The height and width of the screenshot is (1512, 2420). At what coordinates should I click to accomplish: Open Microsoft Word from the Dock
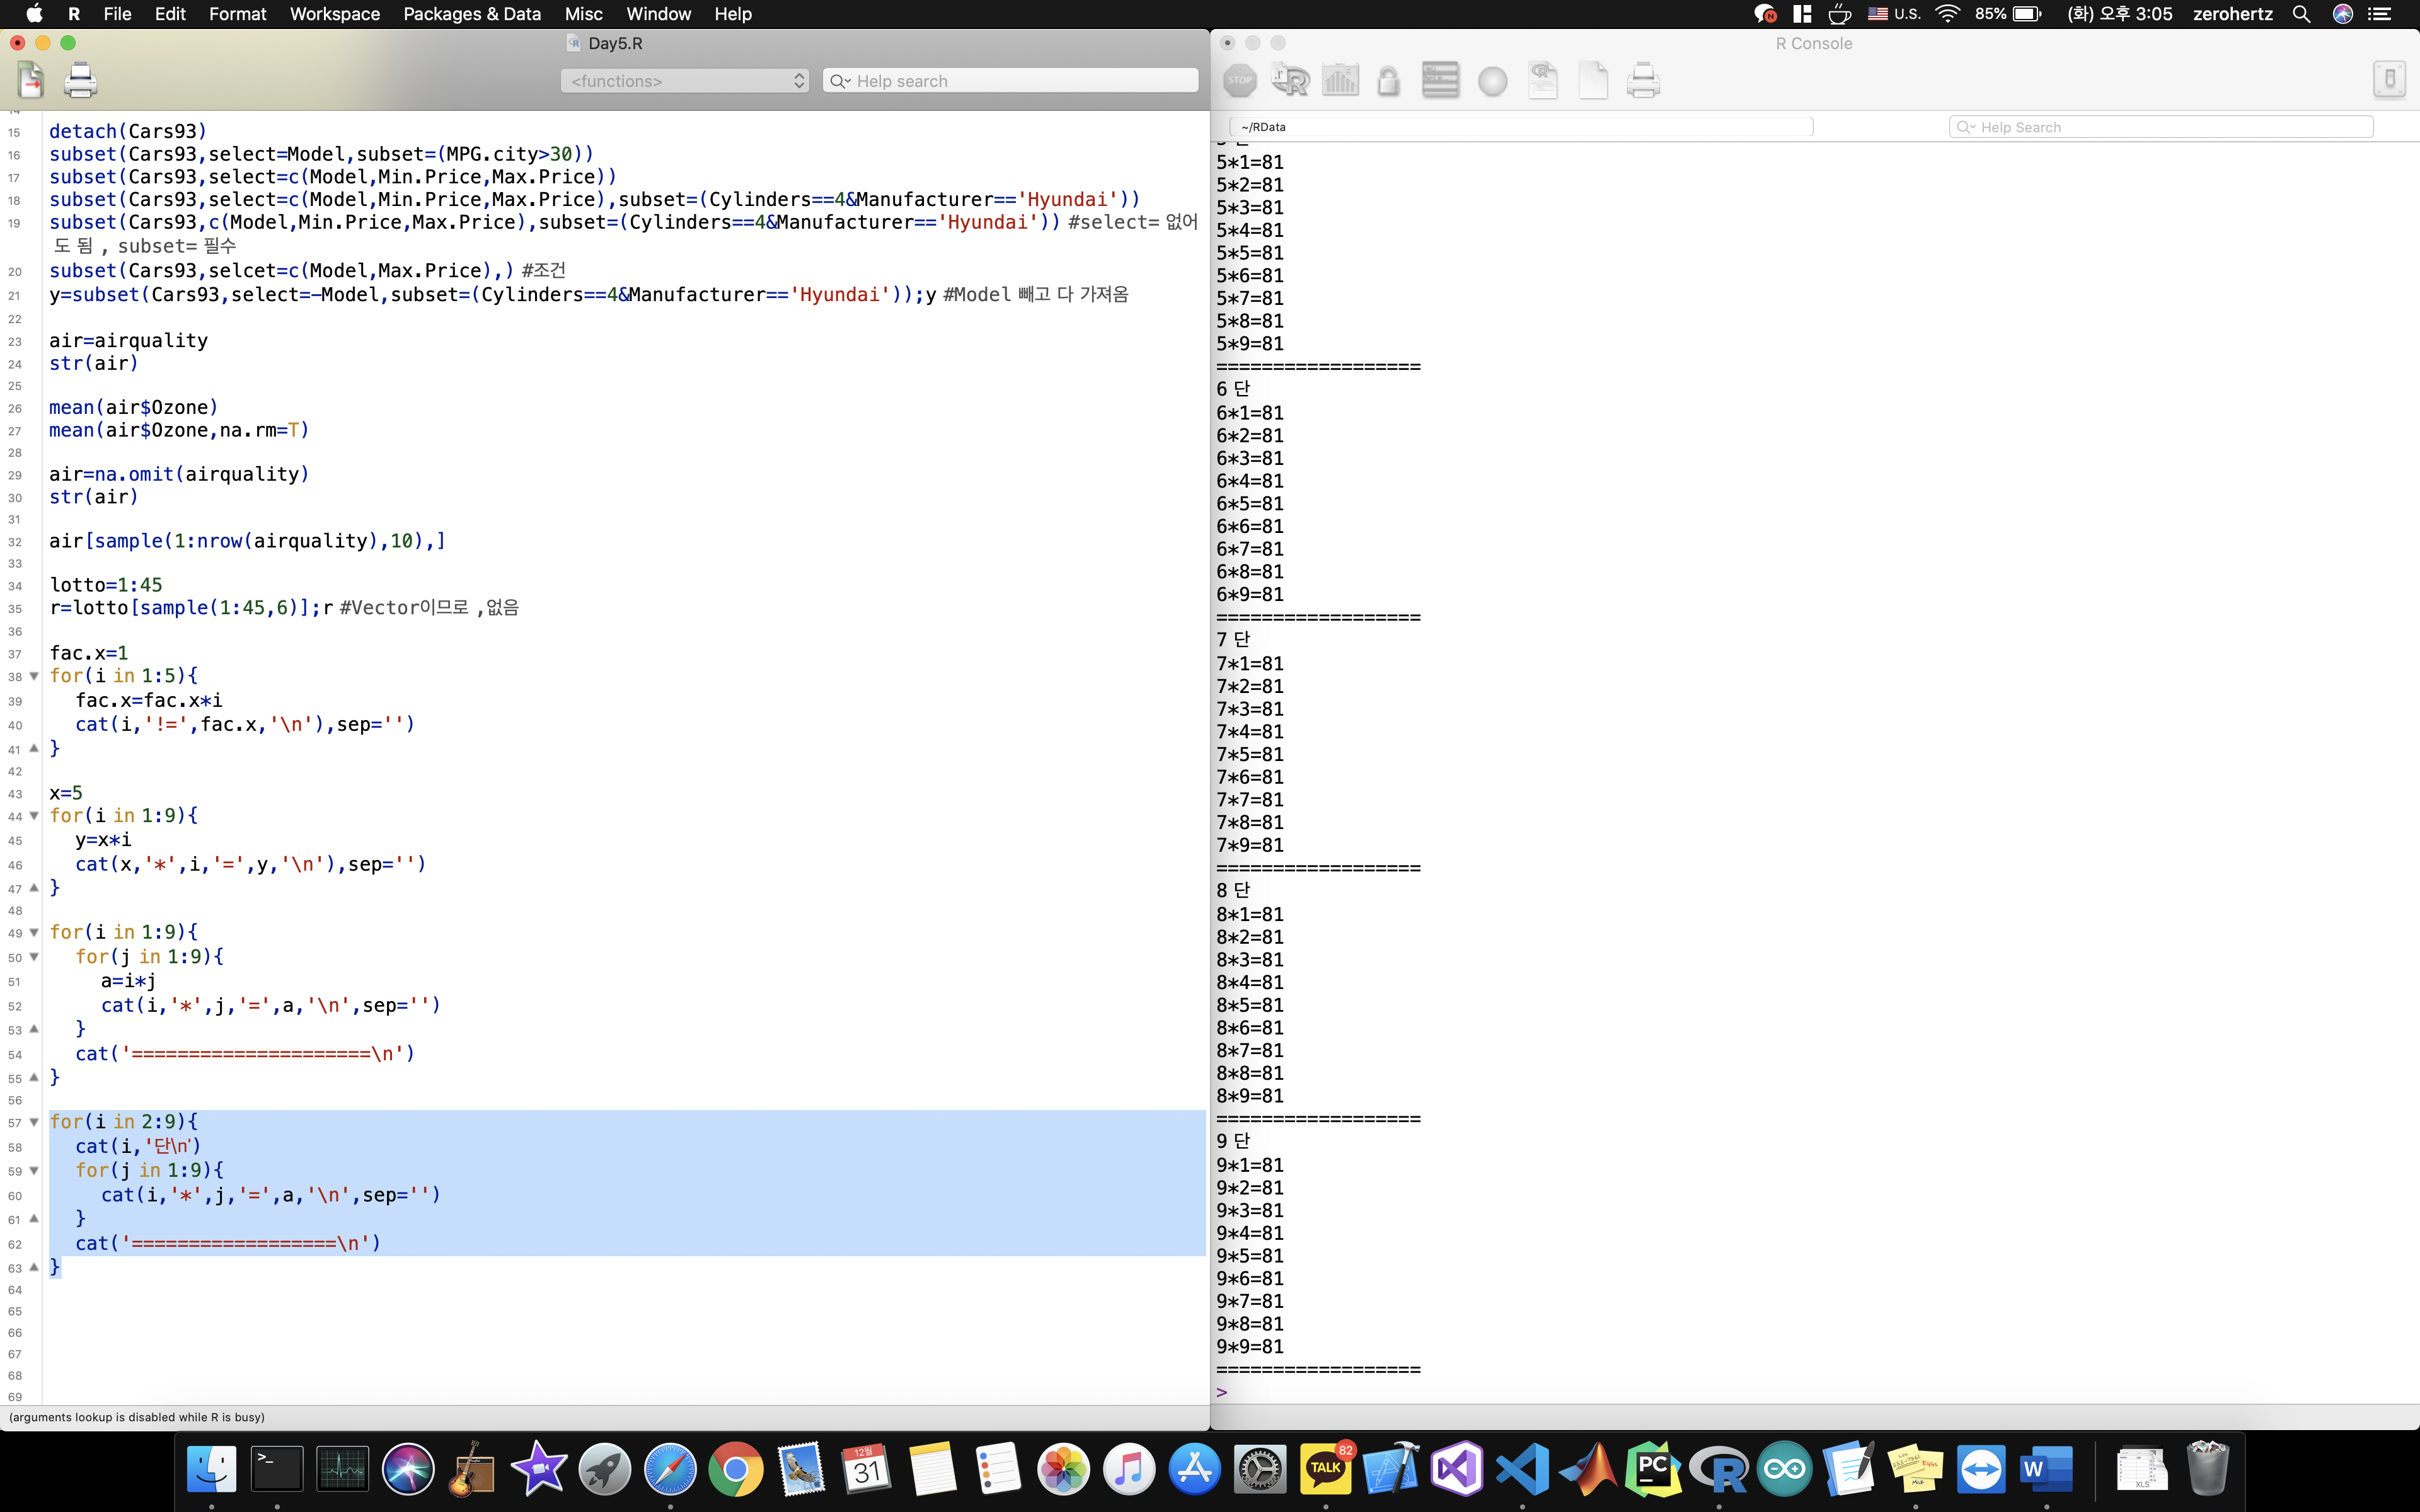pyautogui.click(x=2046, y=1469)
